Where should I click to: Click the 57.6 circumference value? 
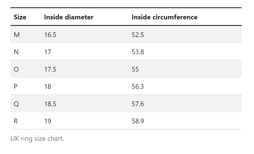coord(138,104)
